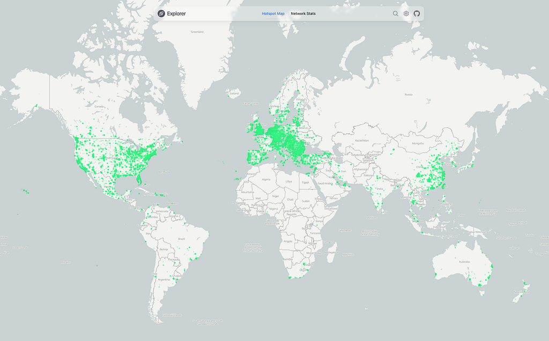Click the Greenland label on the map

coord(197,32)
